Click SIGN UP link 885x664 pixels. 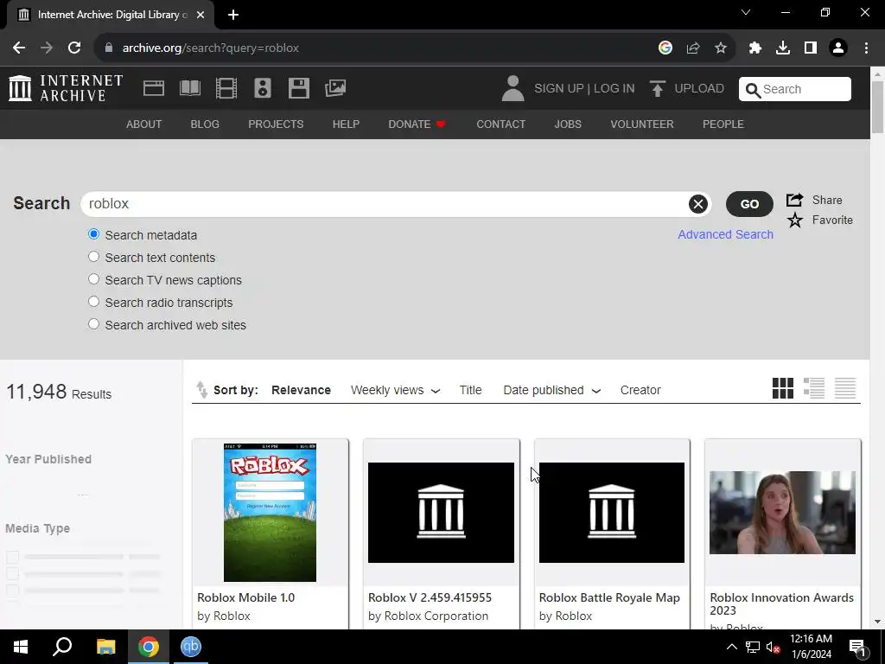559,89
